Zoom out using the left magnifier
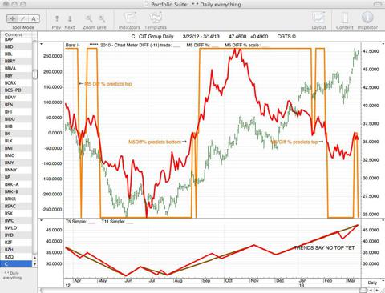 89,18
